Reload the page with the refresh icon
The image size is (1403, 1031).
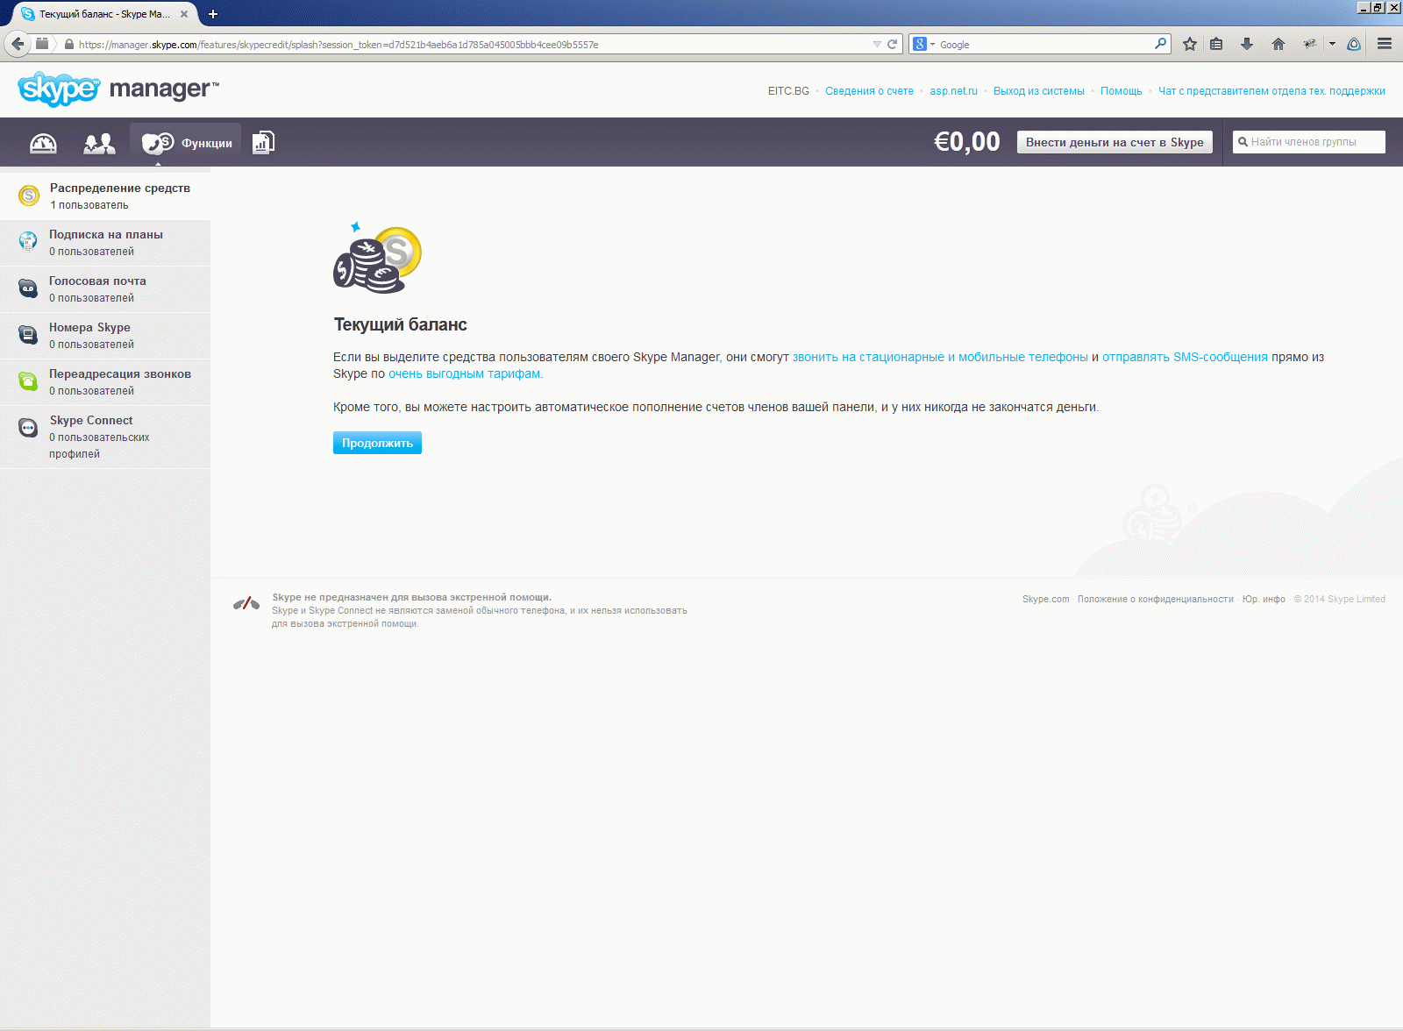click(x=893, y=44)
